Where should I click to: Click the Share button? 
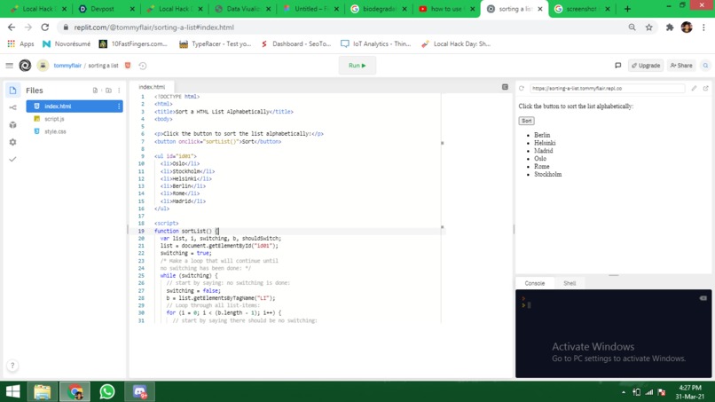(x=681, y=66)
